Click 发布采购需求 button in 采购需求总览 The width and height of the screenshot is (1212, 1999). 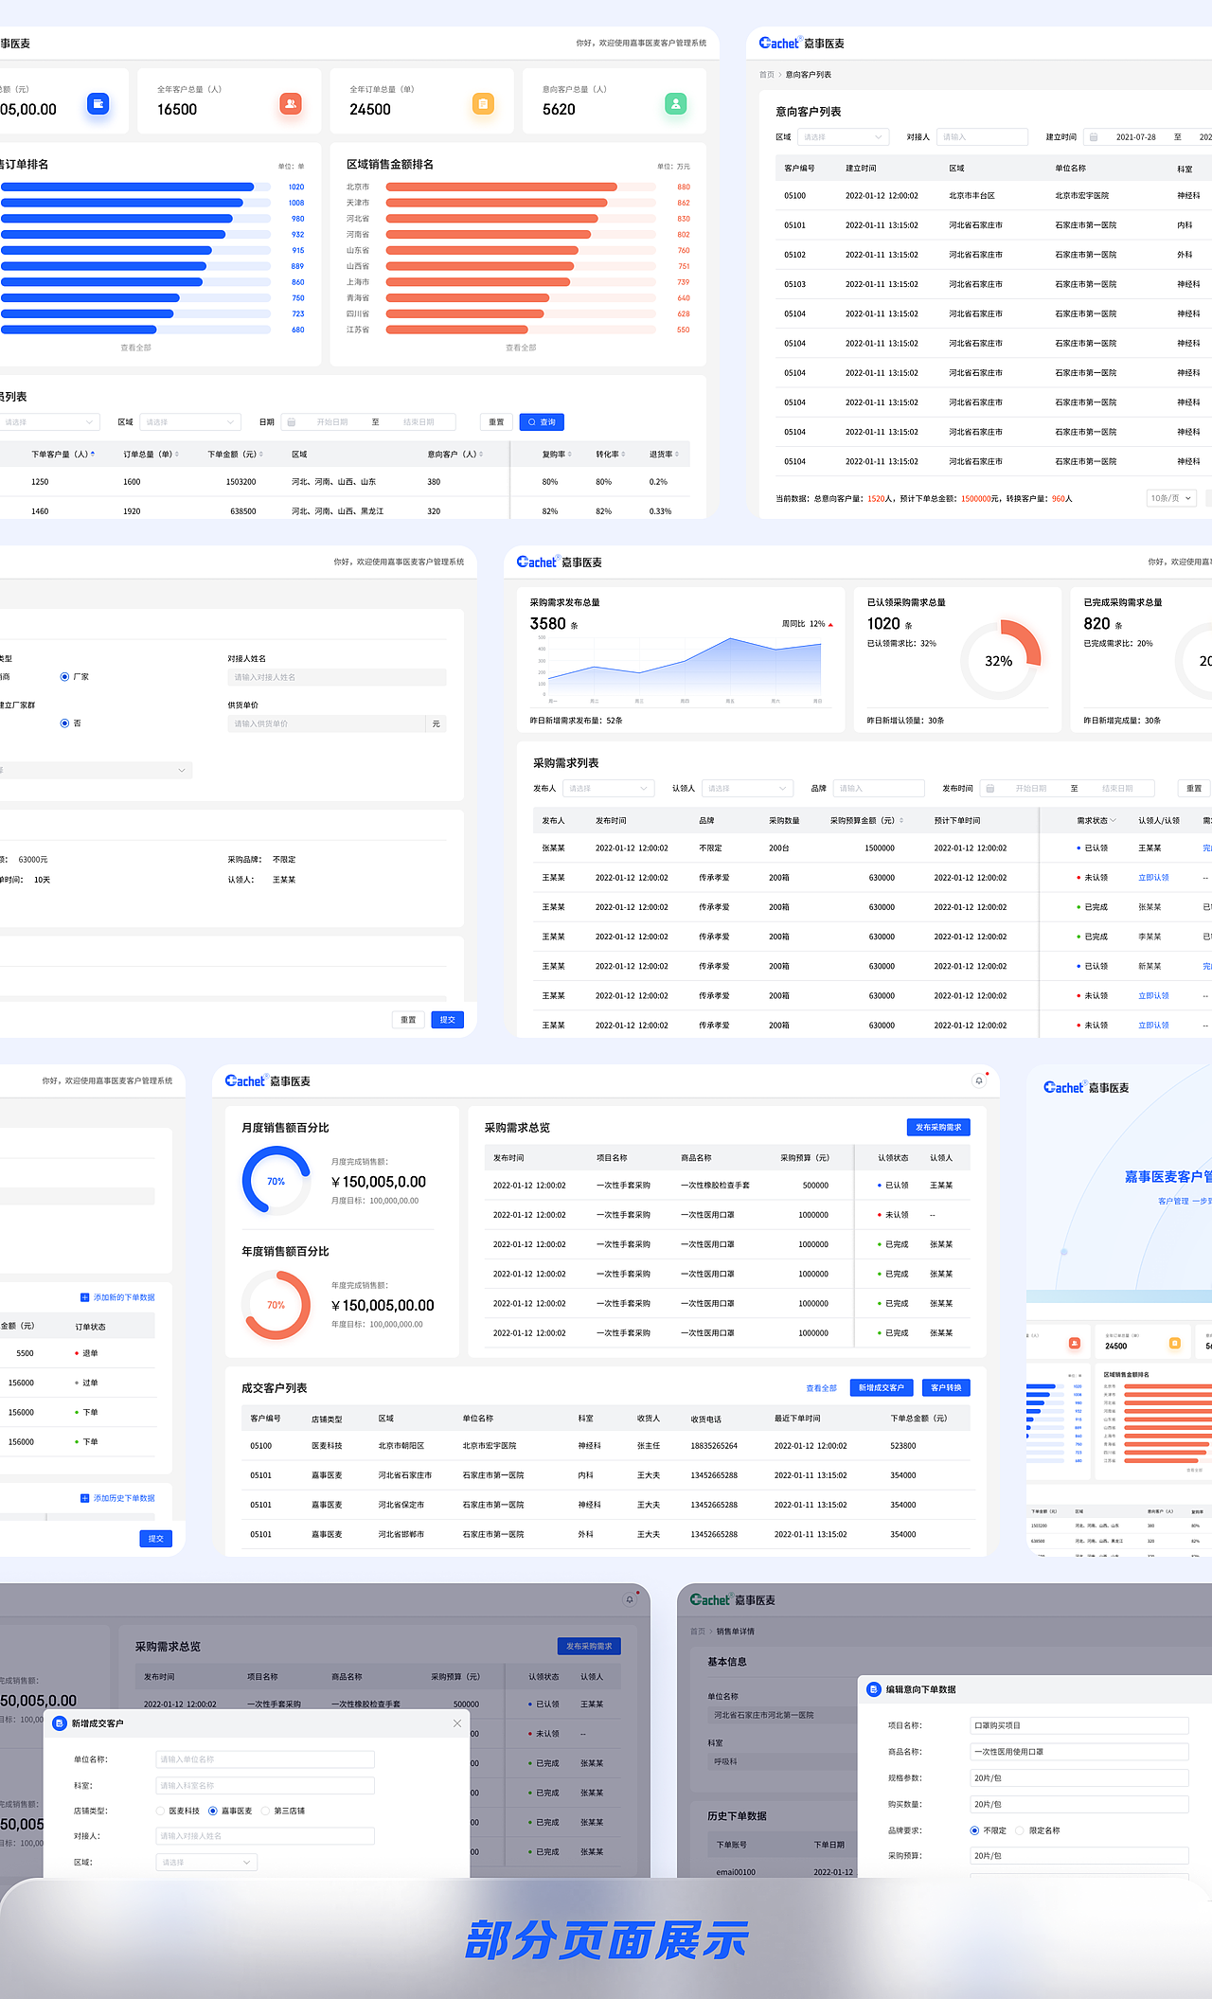coord(938,1128)
